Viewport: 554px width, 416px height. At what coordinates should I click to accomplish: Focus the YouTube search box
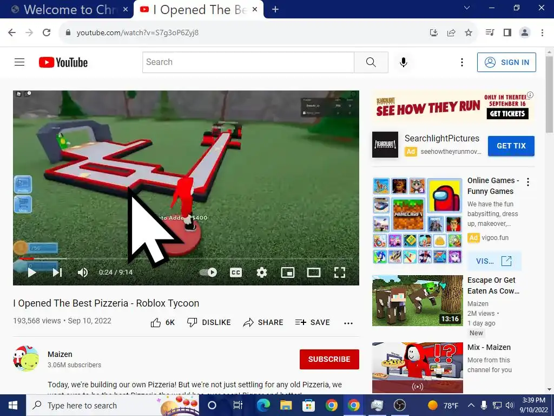(248, 62)
